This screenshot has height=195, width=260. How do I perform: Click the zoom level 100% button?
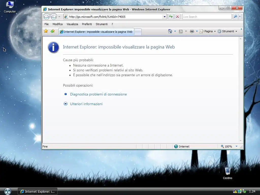[x=226, y=147]
